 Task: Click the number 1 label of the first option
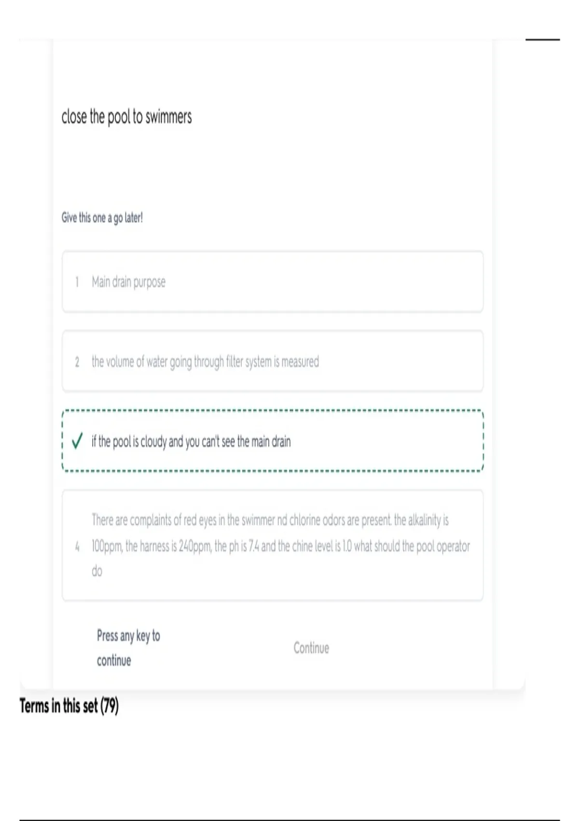click(77, 282)
